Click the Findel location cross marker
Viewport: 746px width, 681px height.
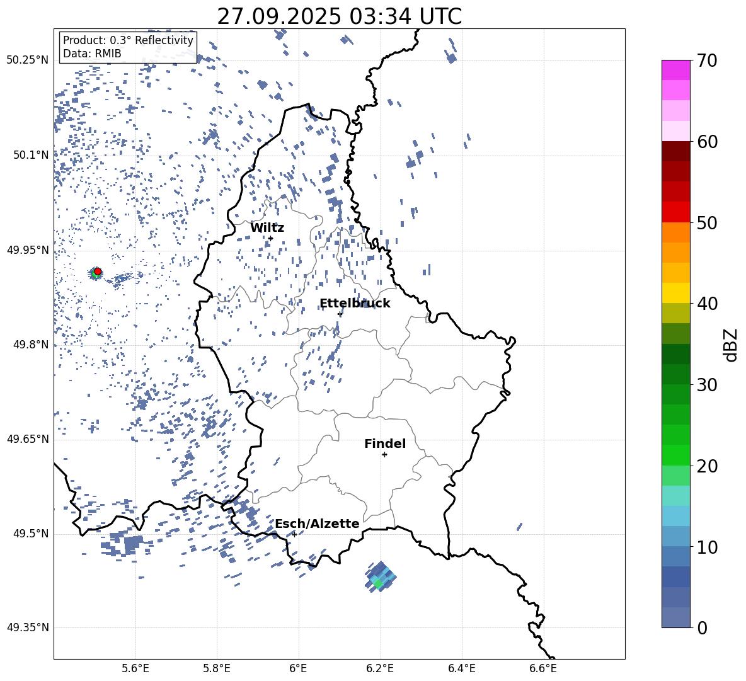(x=384, y=455)
